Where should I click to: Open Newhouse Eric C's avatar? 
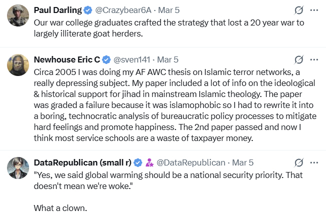pyautogui.click(x=18, y=65)
